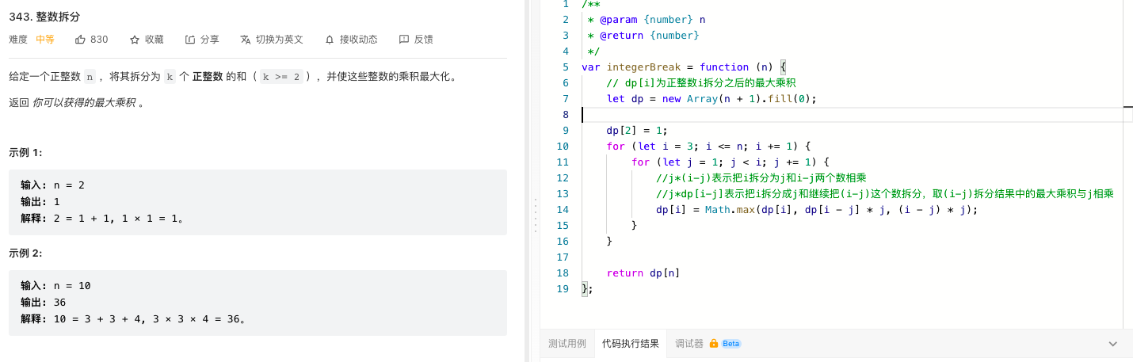
Task: Click the 反馈 feedback link
Action: point(424,39)
